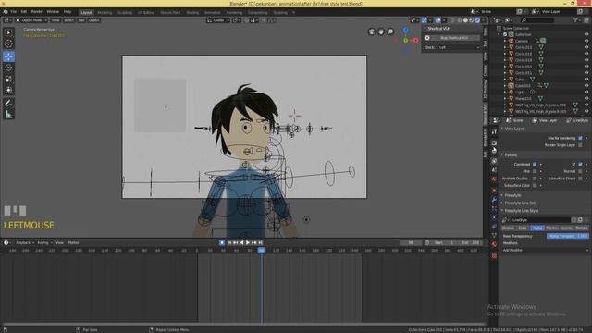Screen dimensions: 592x333
Task: Jump to timeline start frame button
Action: (229, 242)
